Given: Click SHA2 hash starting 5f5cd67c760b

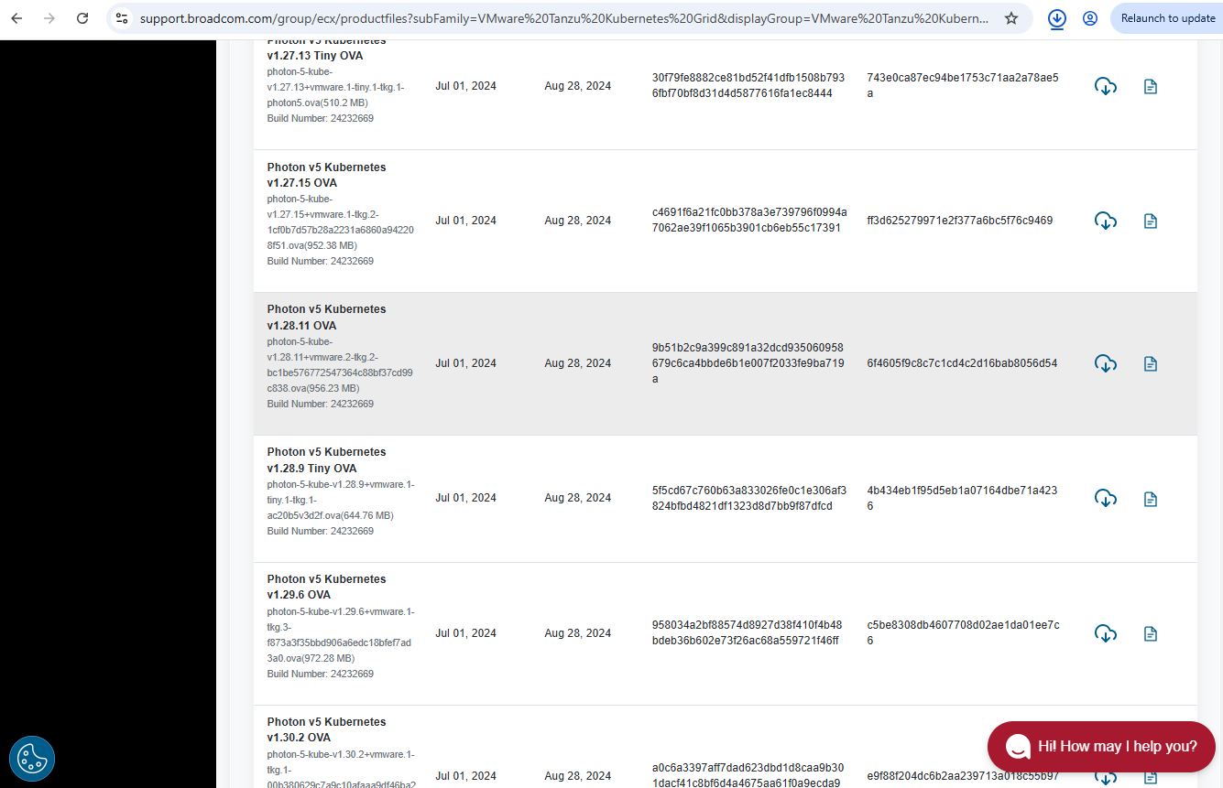Looking at the screenshot, I should point(748,498).
